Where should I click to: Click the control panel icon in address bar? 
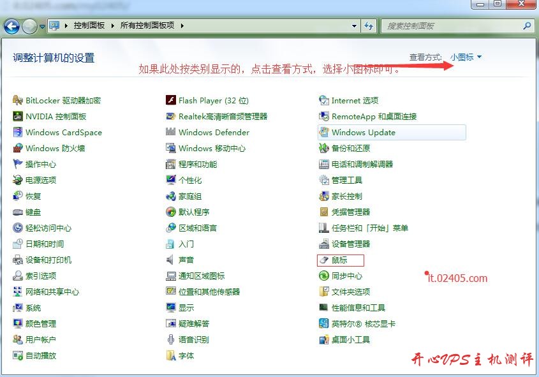click(x=54, y=26)
